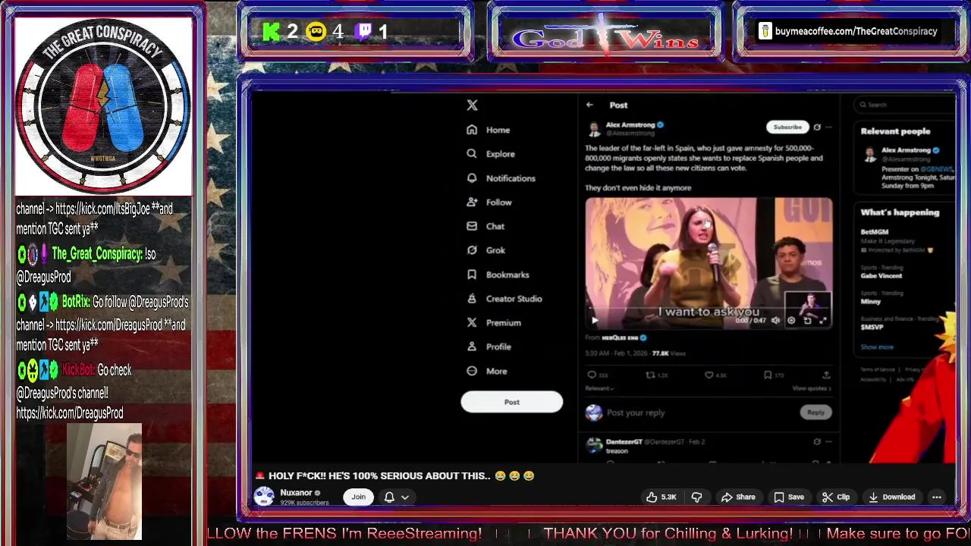Viewport: 971px width, 546px height.
Task: Play the embedded tweet video
Action: click(594, 321)
